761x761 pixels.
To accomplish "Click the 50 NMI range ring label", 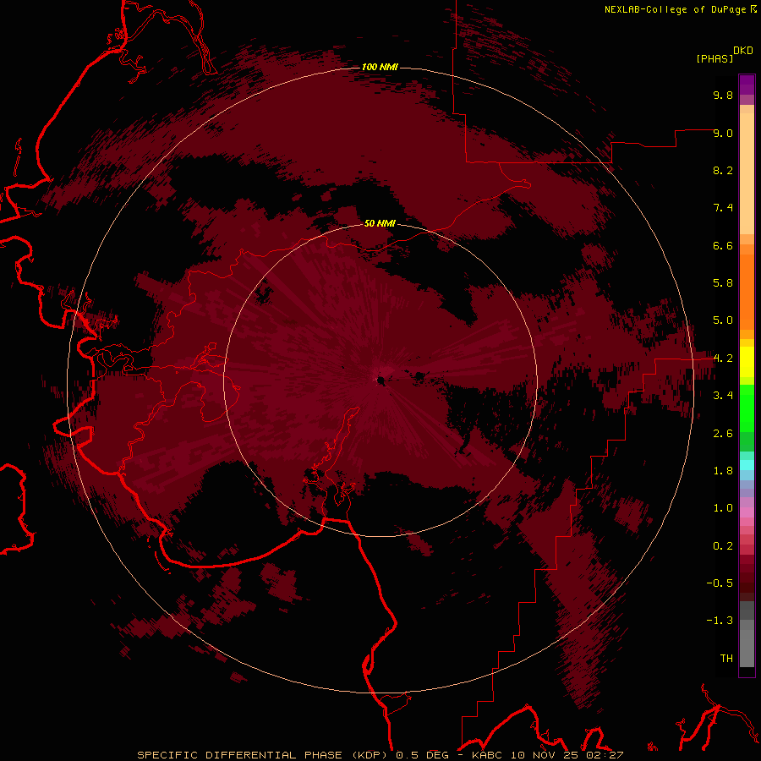I will click(380, 223).
